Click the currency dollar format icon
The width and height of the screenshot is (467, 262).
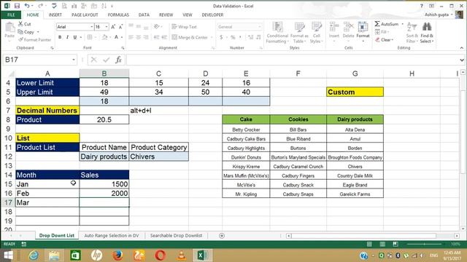(x=221, y=37)
